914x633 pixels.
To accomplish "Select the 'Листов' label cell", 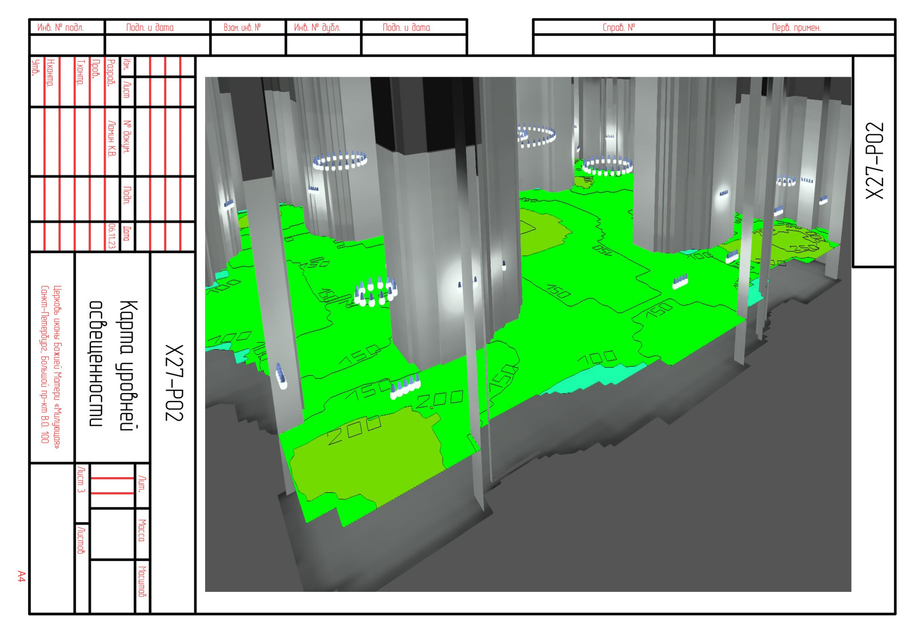I will click(x=81, y=540).
